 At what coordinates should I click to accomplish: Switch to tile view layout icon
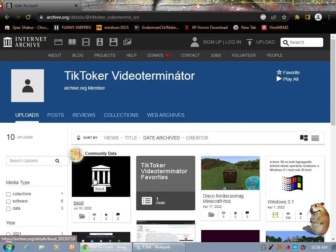click(x=304, y=138)
